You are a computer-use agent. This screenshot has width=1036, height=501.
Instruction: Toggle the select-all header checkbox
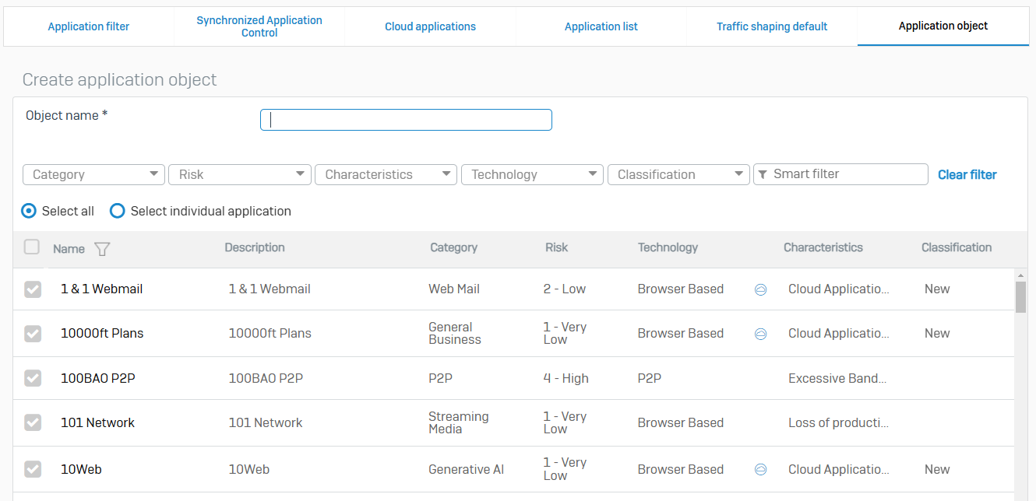pyautogui.click(x=32, y=247)
